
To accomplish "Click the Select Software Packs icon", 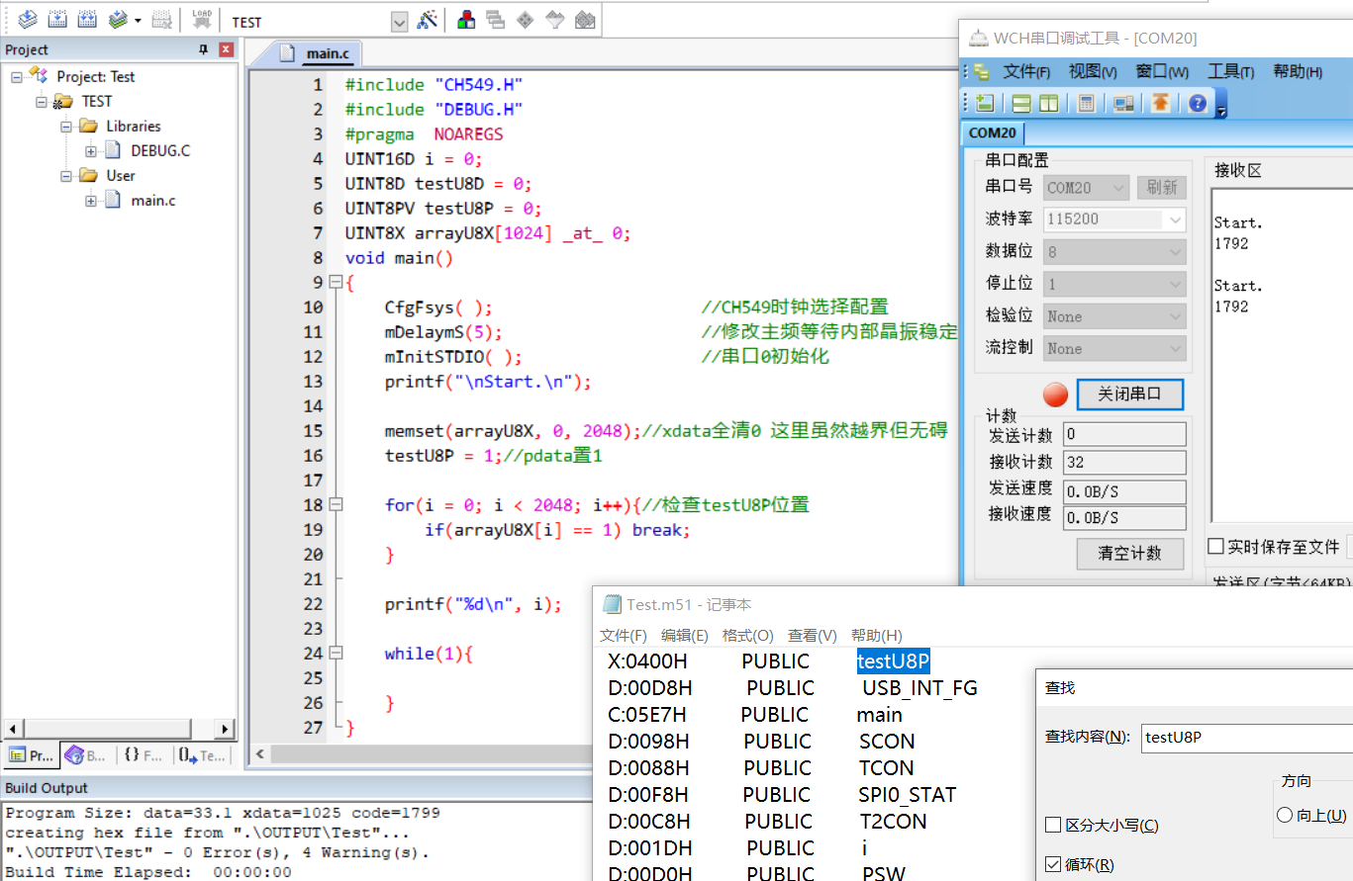I will click(x=555, y=20).
